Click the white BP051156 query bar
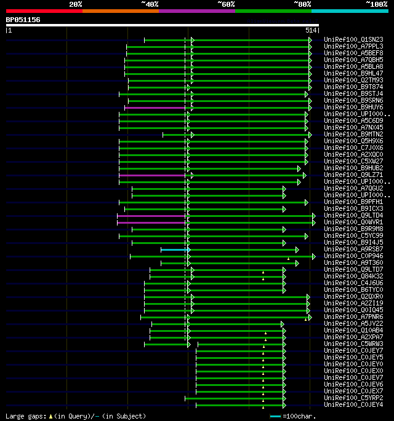The height and width of the screenshot is (421, 394). pyautogui.click(x=163, y=25)
